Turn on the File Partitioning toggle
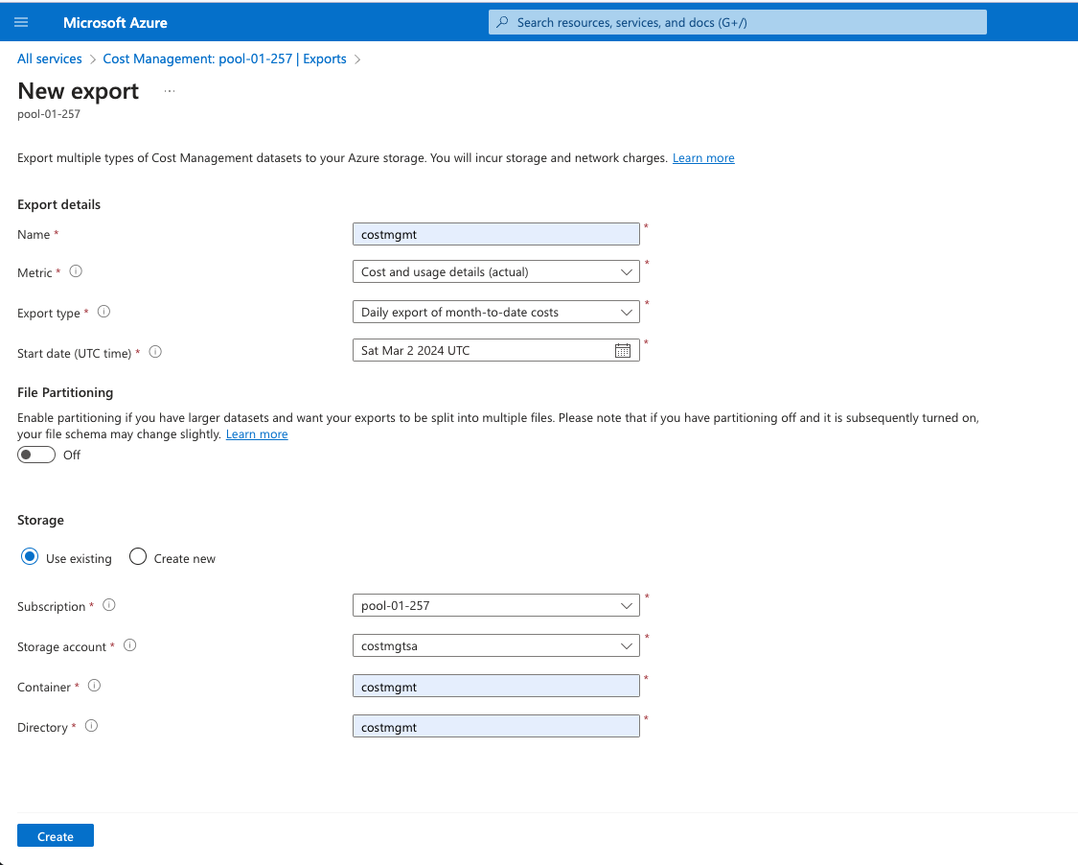1078x865 pixels. click(x=36, y=455)
